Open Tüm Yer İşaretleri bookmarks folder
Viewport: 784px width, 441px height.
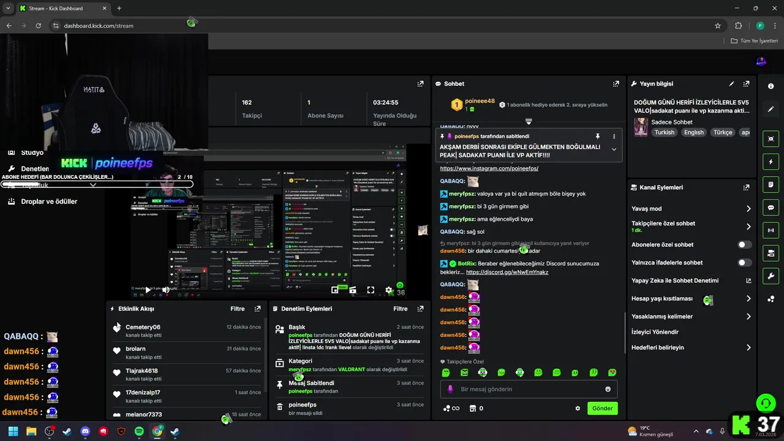754,41
